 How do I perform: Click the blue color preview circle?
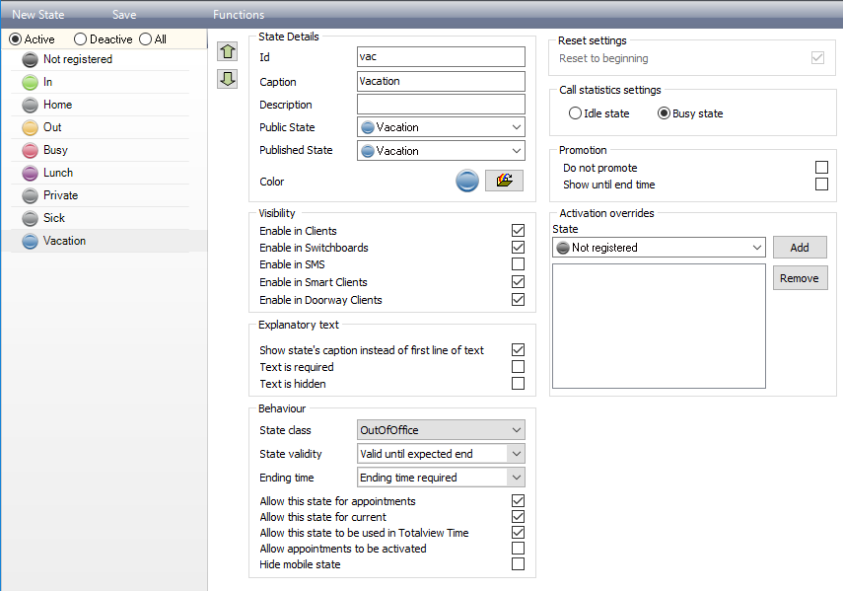(x=467, y=181)
